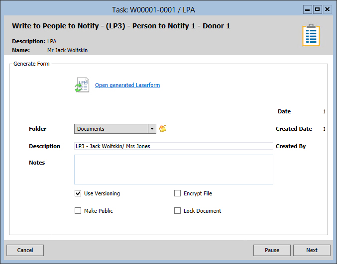Disable the Use Versioning checkbox
Viewport: 337px width, 264px height.
(78, 193)
